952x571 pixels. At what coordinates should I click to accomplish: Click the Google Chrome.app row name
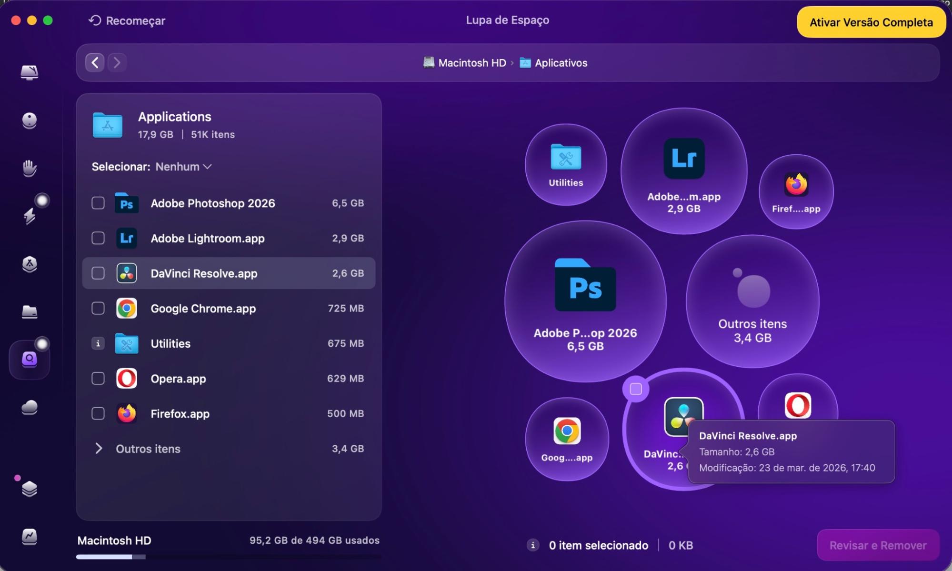[203, 309]
